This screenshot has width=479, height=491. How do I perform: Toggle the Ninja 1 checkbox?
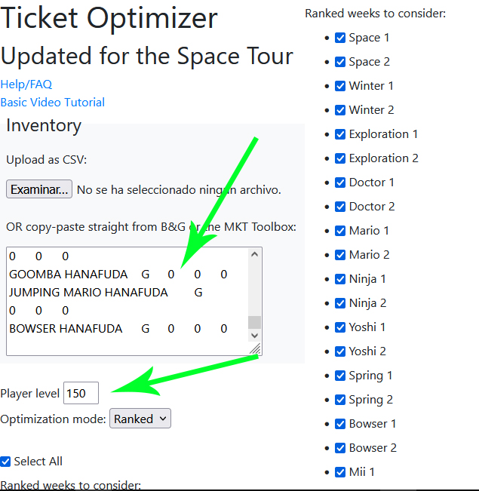[x=340, y=279]
